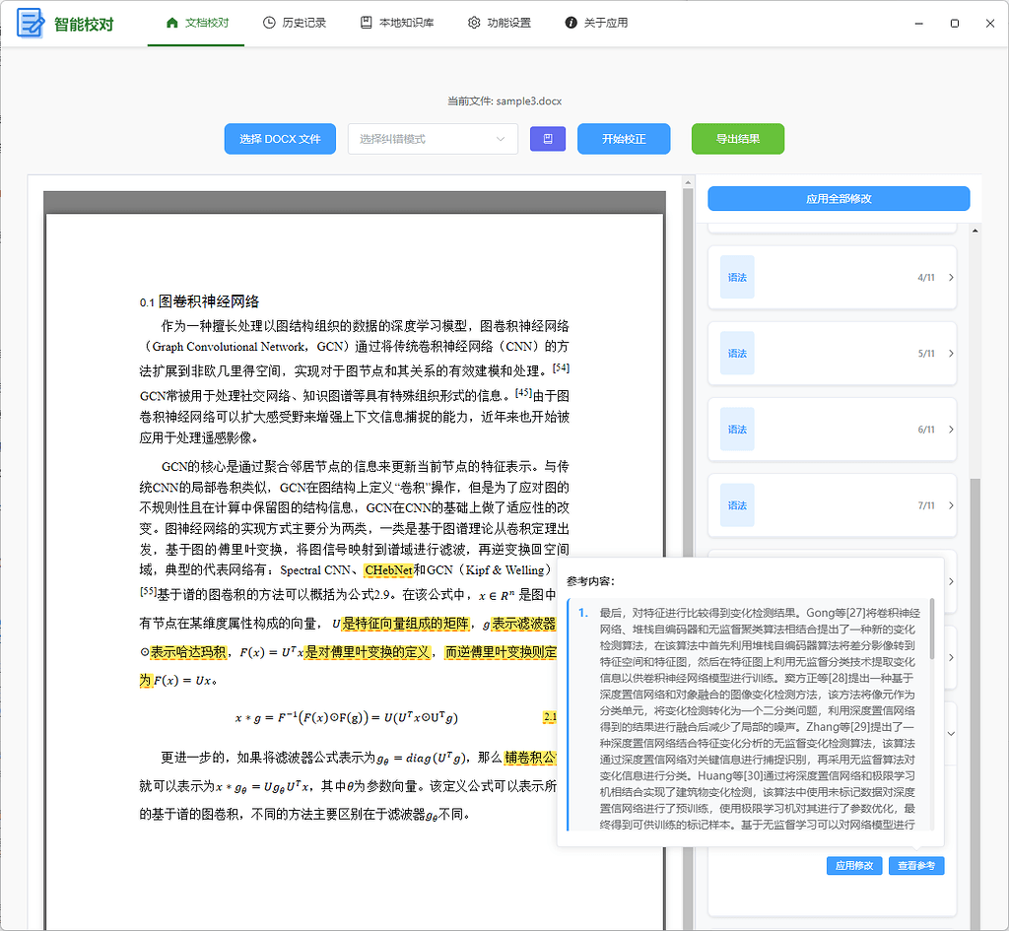Switch to the 历史记录 tab
1009x931 pixels.
(x=295, y=24)
